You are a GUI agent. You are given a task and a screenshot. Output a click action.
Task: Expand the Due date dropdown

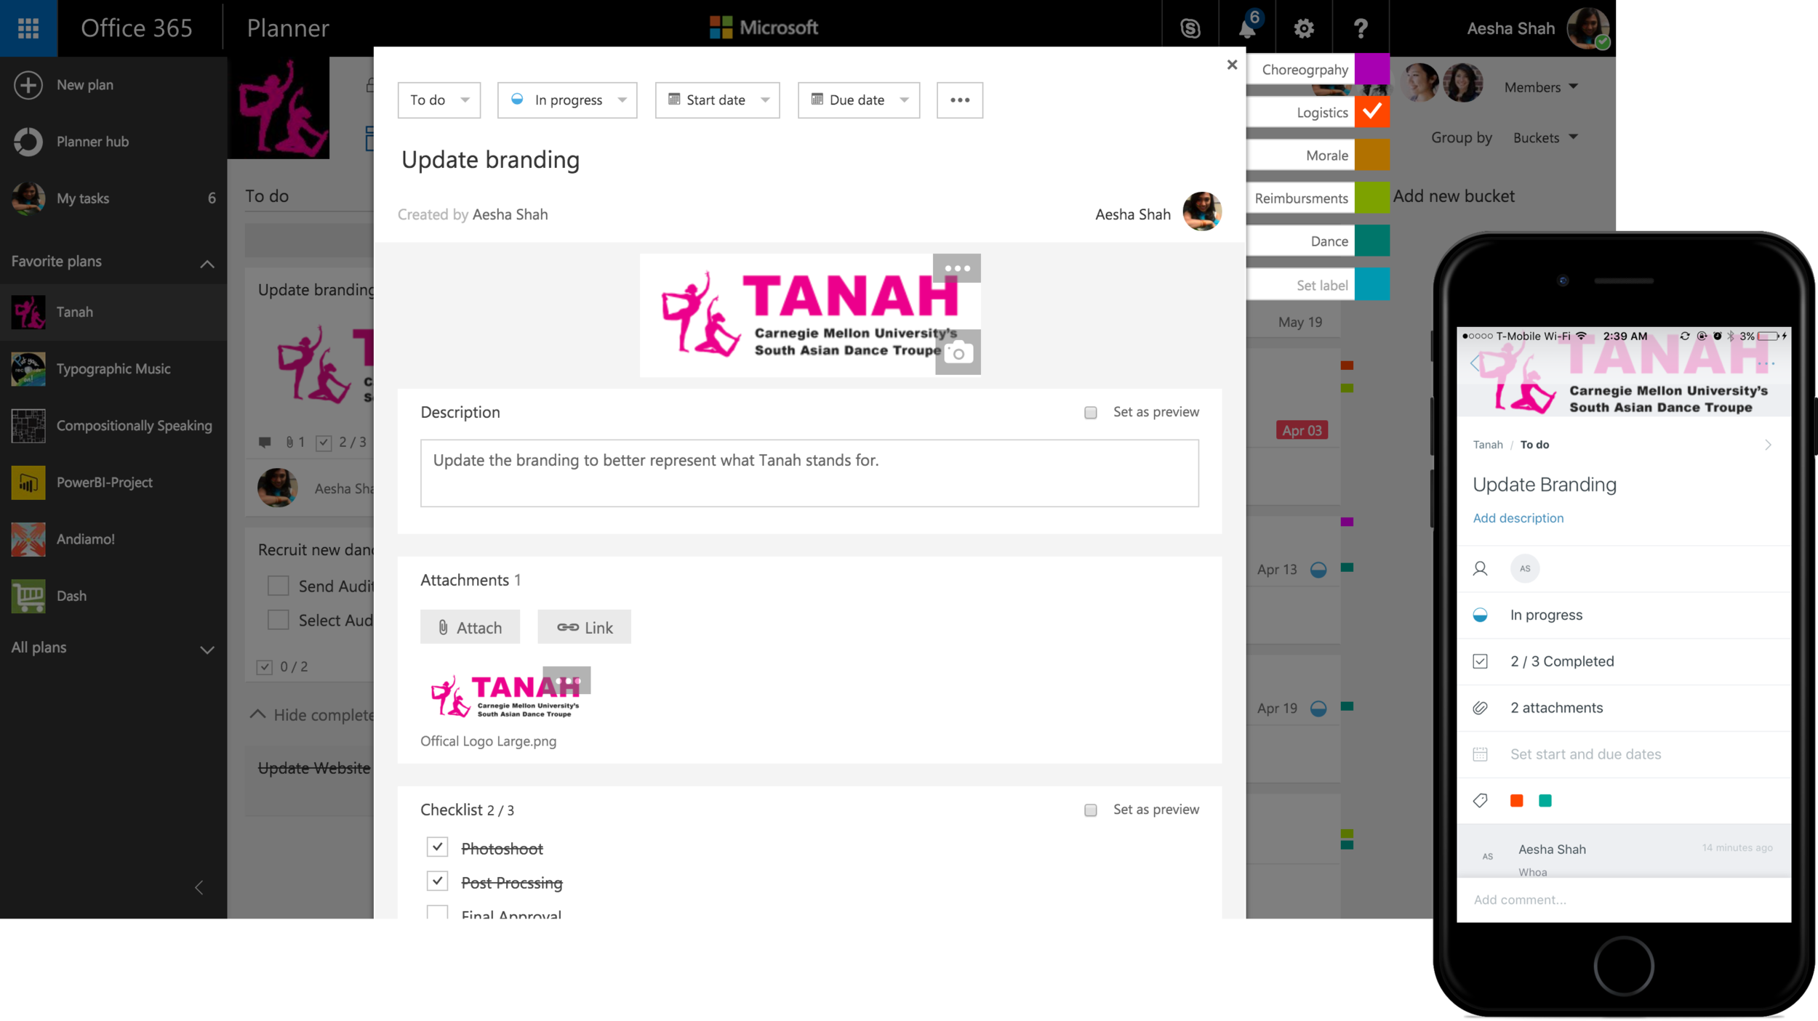(859, 100)
